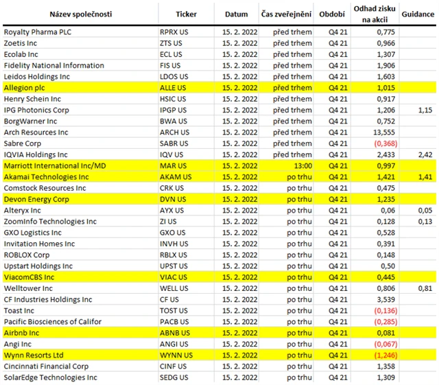Click the Ticker column header
Image resolution: width=439 pixels, height=385 pixels.
point(186,14)
